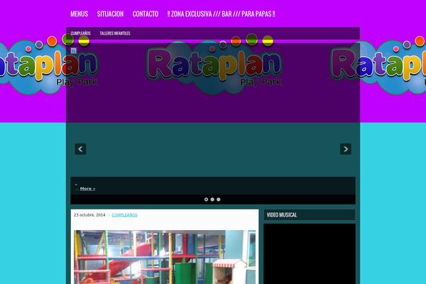The height and width of the screenshot is (284, 426).
Task: Click the previous slide arrow
Action: [80, 149]
